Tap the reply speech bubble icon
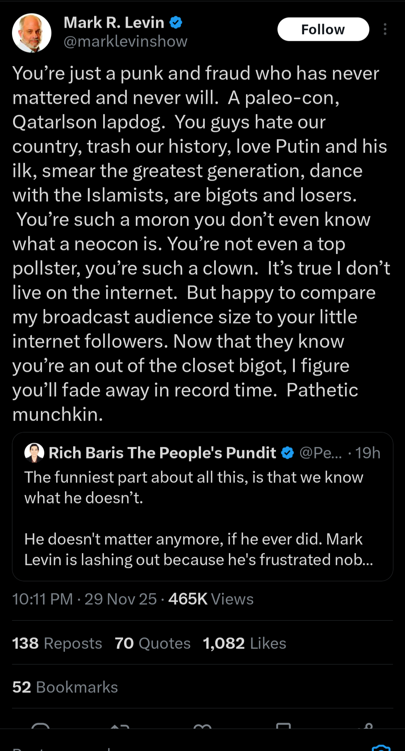The width and height of the screenshot is (405, 751). [40, 727]
